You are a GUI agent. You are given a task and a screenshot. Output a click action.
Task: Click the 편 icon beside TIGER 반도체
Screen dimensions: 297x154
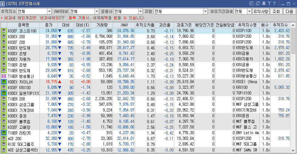pyautogui.click(x=4, y=71)
